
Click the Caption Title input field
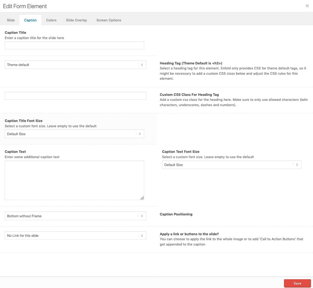74,45
